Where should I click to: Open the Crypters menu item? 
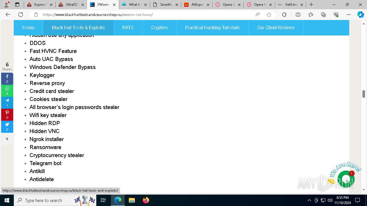159,28
